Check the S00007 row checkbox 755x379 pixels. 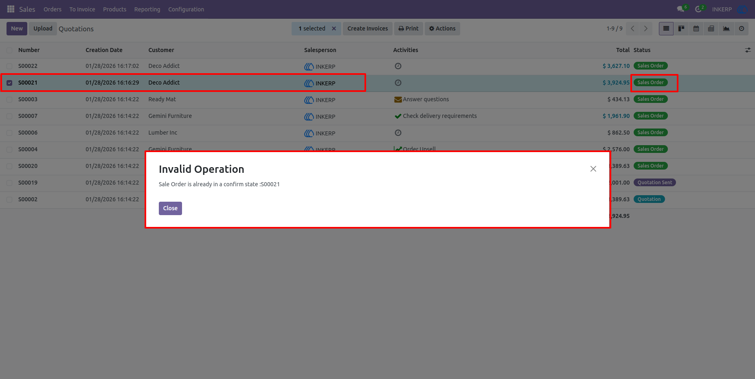tap(9, 116)
